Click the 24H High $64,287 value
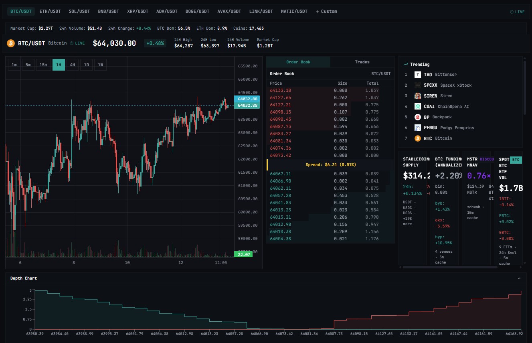 click(x=184, y=46)
